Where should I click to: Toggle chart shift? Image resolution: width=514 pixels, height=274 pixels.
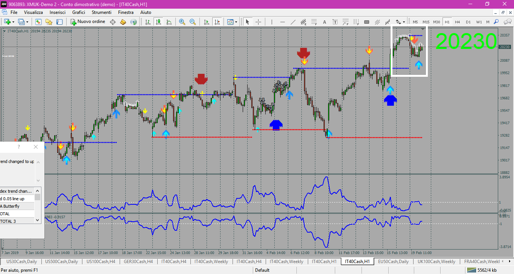click(217, 22)
